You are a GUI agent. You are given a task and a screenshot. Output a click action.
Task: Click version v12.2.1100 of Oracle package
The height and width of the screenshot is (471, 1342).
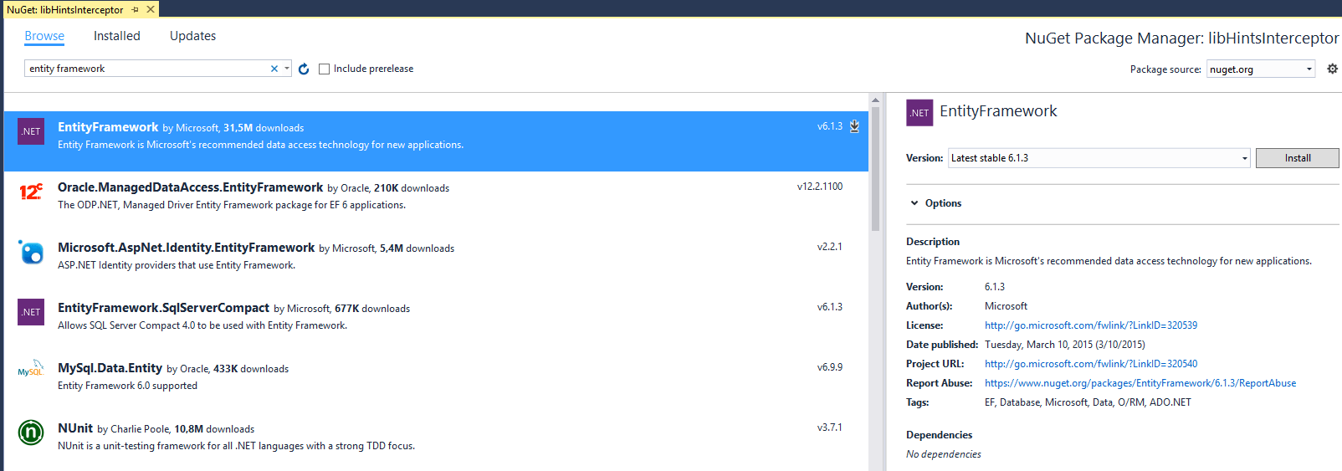coord(820,187)
